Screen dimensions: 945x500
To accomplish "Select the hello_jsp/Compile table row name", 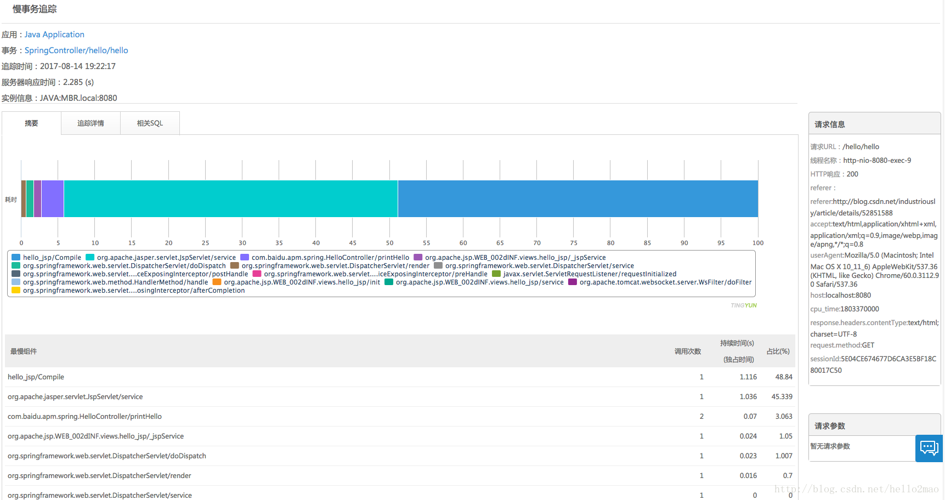I will coord(36,377).
